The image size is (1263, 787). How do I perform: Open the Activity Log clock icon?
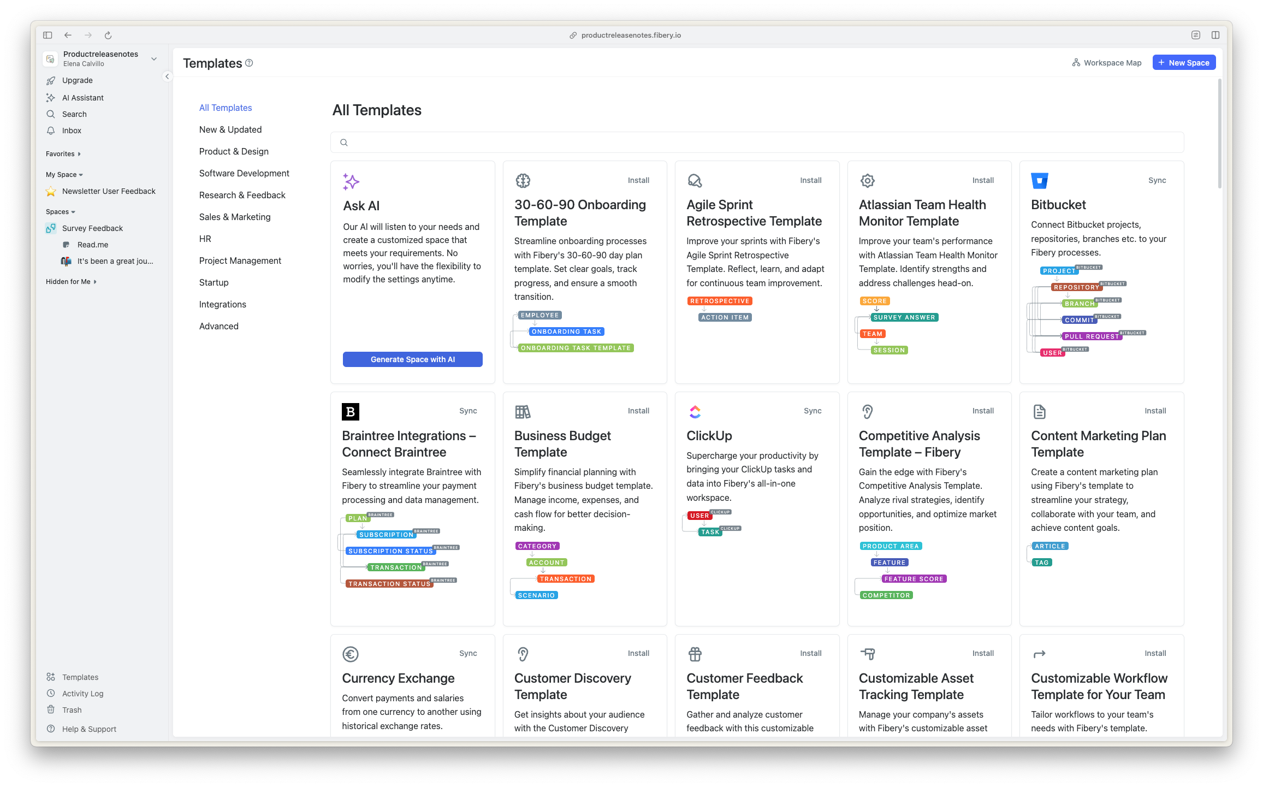(x=51, y=693)
